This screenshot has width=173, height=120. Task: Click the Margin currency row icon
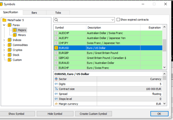(x=56, y=104)
